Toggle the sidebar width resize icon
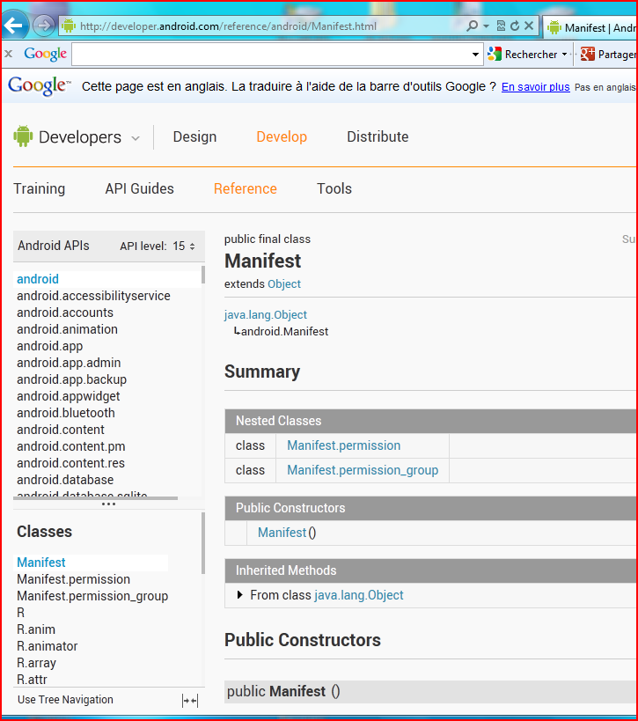 [x=190, y=701]
